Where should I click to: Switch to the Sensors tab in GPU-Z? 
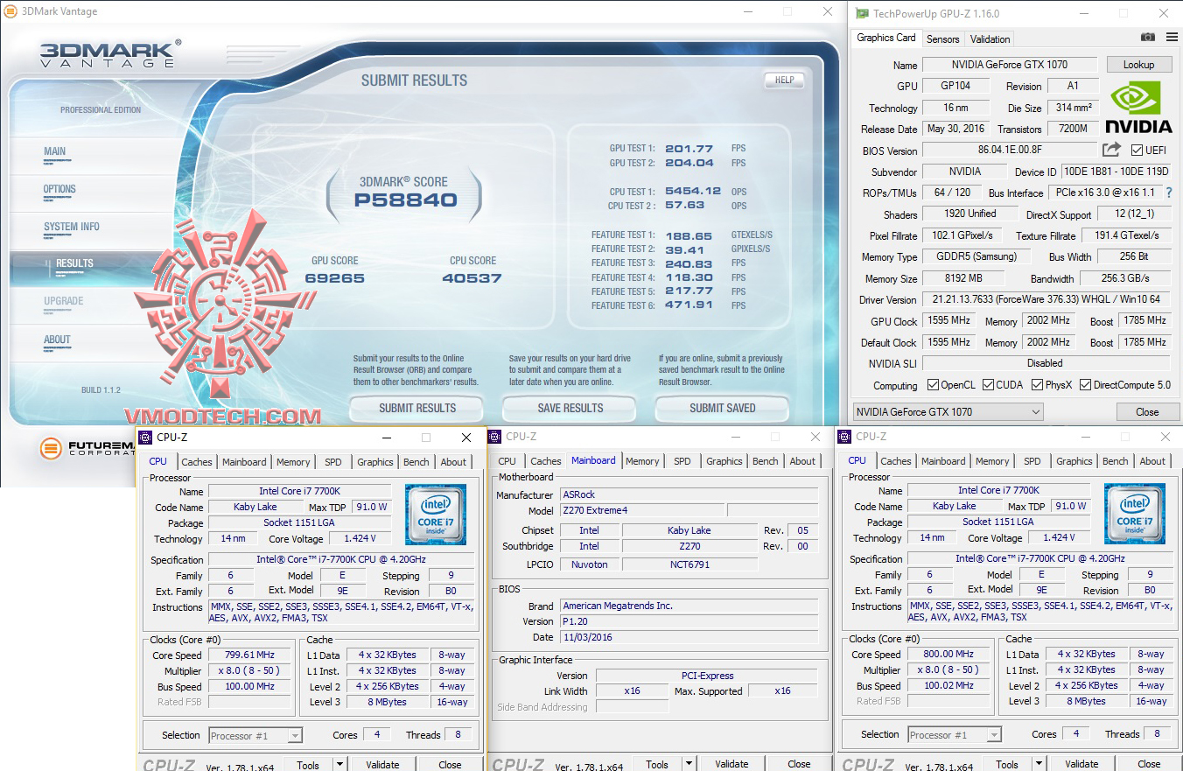942,39
